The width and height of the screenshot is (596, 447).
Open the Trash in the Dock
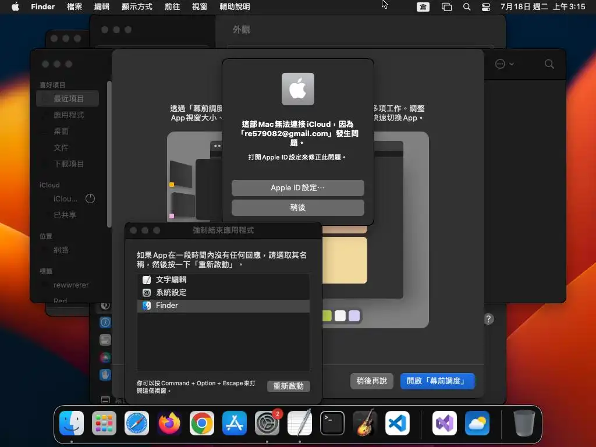click(x=524, y=423)
